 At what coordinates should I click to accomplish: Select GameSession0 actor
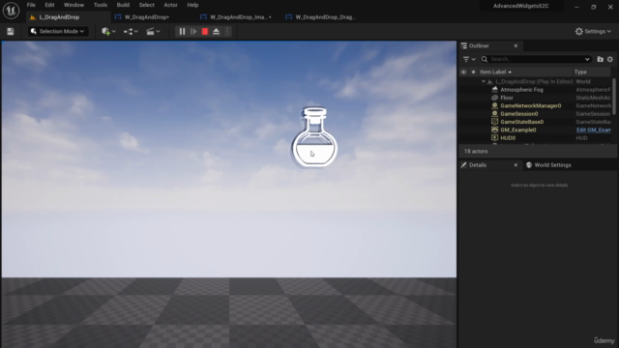(518, 114)
